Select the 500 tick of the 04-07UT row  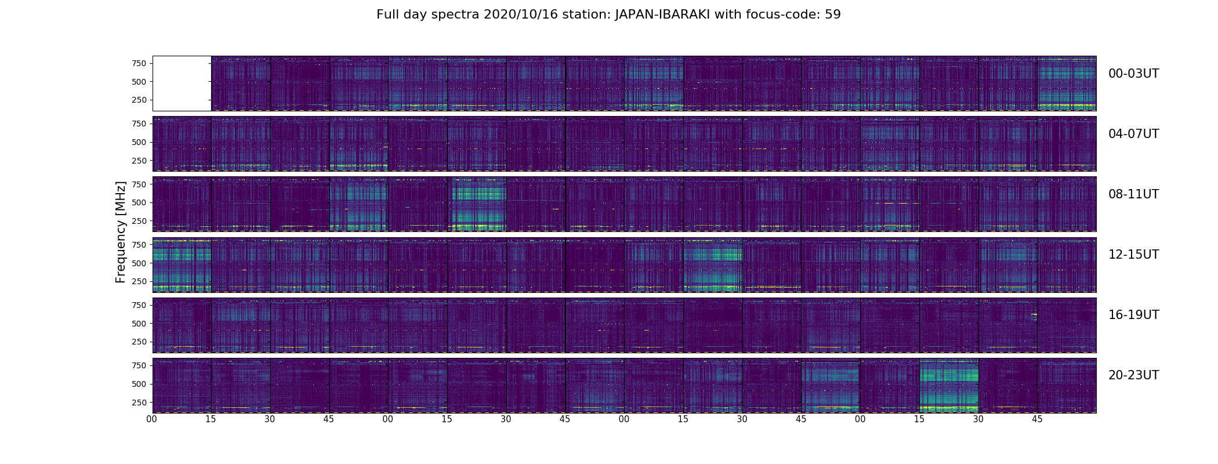pos(139,142)
